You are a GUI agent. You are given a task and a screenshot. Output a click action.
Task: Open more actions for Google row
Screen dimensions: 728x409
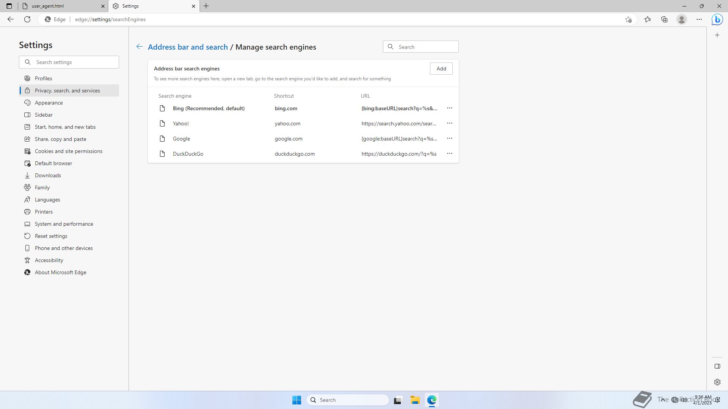(449, 139)
